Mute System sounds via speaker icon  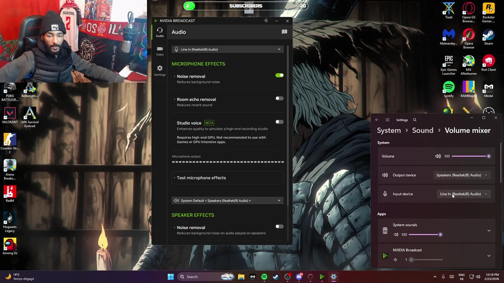point(396,235)
